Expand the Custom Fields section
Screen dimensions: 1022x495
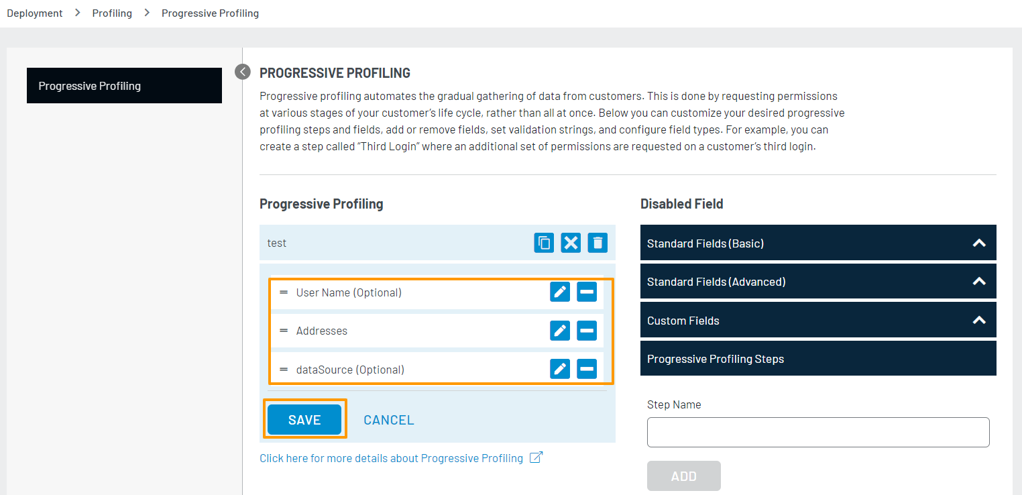(x=979, y=321)
